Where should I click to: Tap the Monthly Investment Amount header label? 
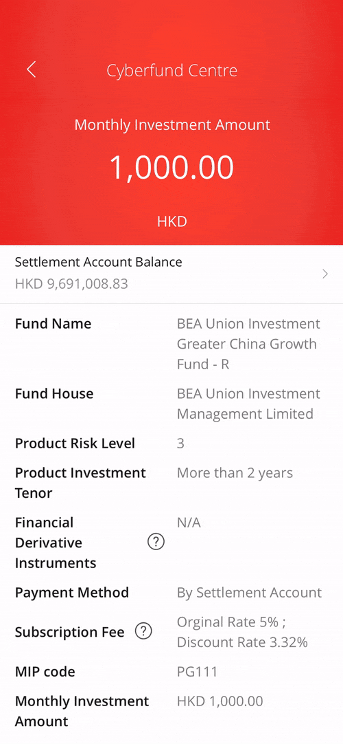tap(172, 125)
